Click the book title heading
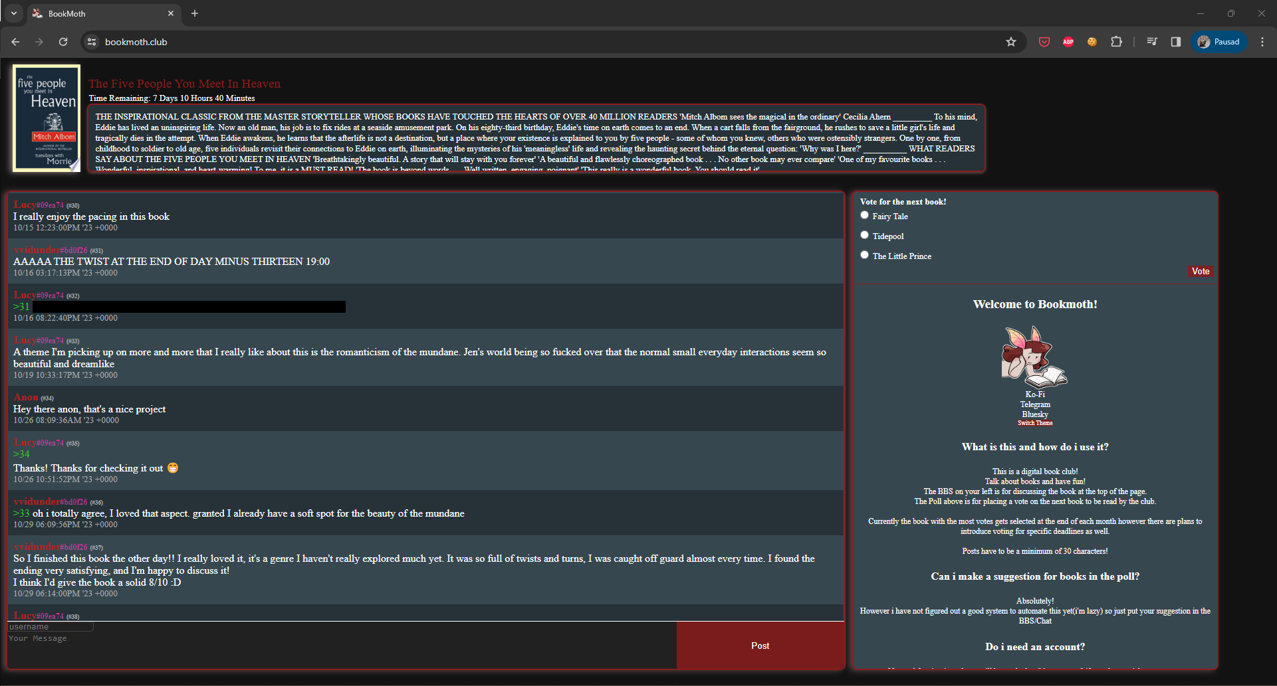Image resolution: width=1277 pixels, height=686 pixels. click(x=184, y=84)
